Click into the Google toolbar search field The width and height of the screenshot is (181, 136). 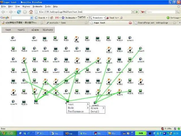tap(21, 18)
